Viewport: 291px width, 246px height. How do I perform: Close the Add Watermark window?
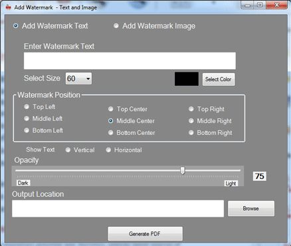click(277, 5)
